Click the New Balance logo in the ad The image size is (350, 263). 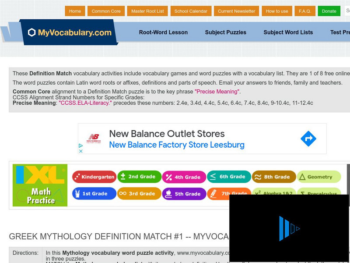(x=94, y=139)
